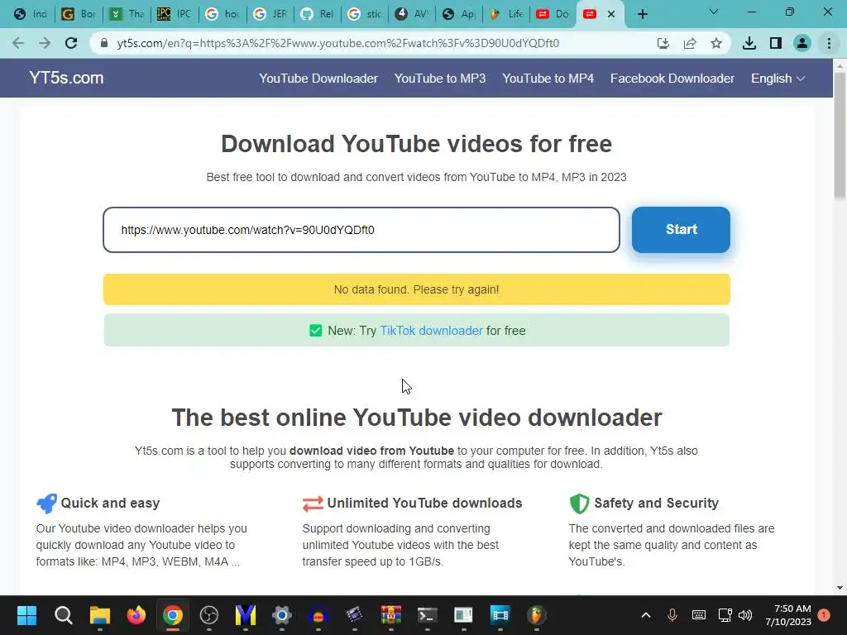Image resolution: width=847 pixels, height=635 pixels.
Task: Open OBS Studio from the taskbar
Action: coord(209,615)
